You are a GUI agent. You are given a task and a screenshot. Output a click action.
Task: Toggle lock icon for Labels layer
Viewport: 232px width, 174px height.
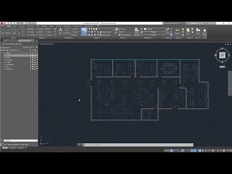tap(35, 62)
